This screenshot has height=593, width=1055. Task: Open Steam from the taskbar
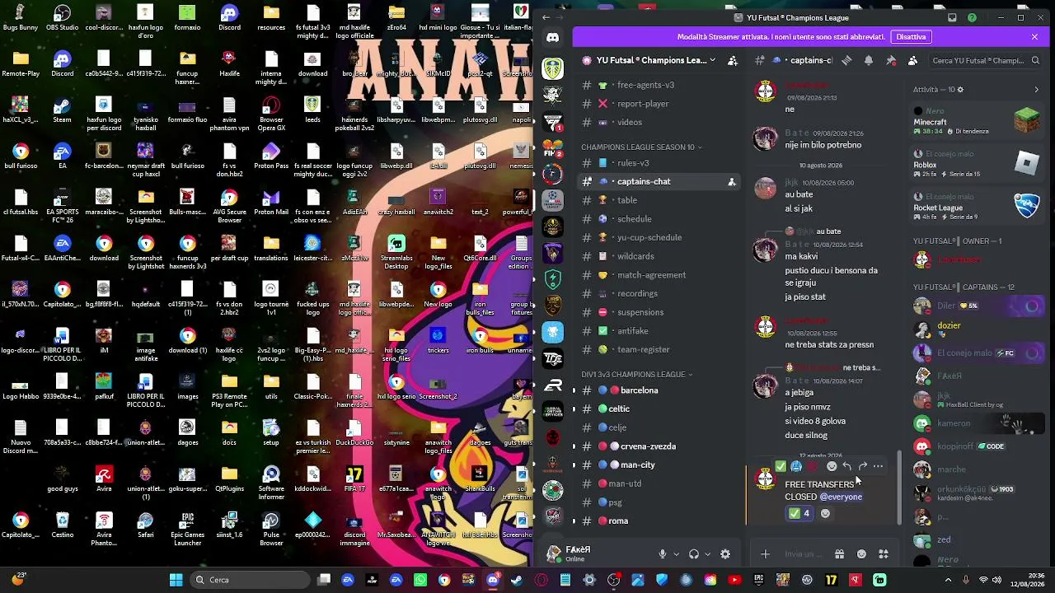(x=517, y=580)
